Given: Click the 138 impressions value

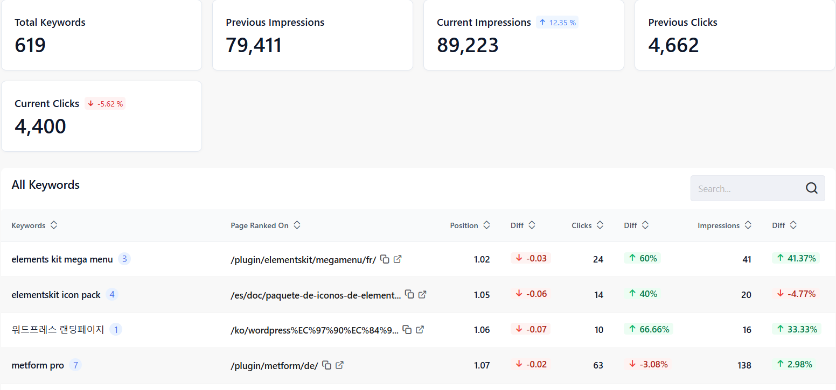Looking at the screenshot, I should pos(744,365).
